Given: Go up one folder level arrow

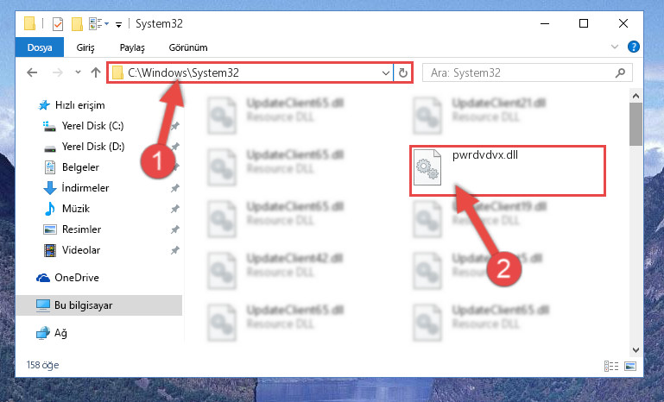Looking at the screenshot, I should (96, 72).
